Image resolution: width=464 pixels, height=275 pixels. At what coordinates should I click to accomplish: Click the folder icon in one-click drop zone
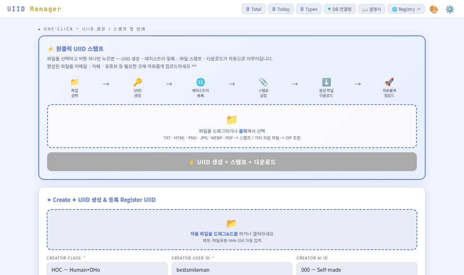coord(232,120)
